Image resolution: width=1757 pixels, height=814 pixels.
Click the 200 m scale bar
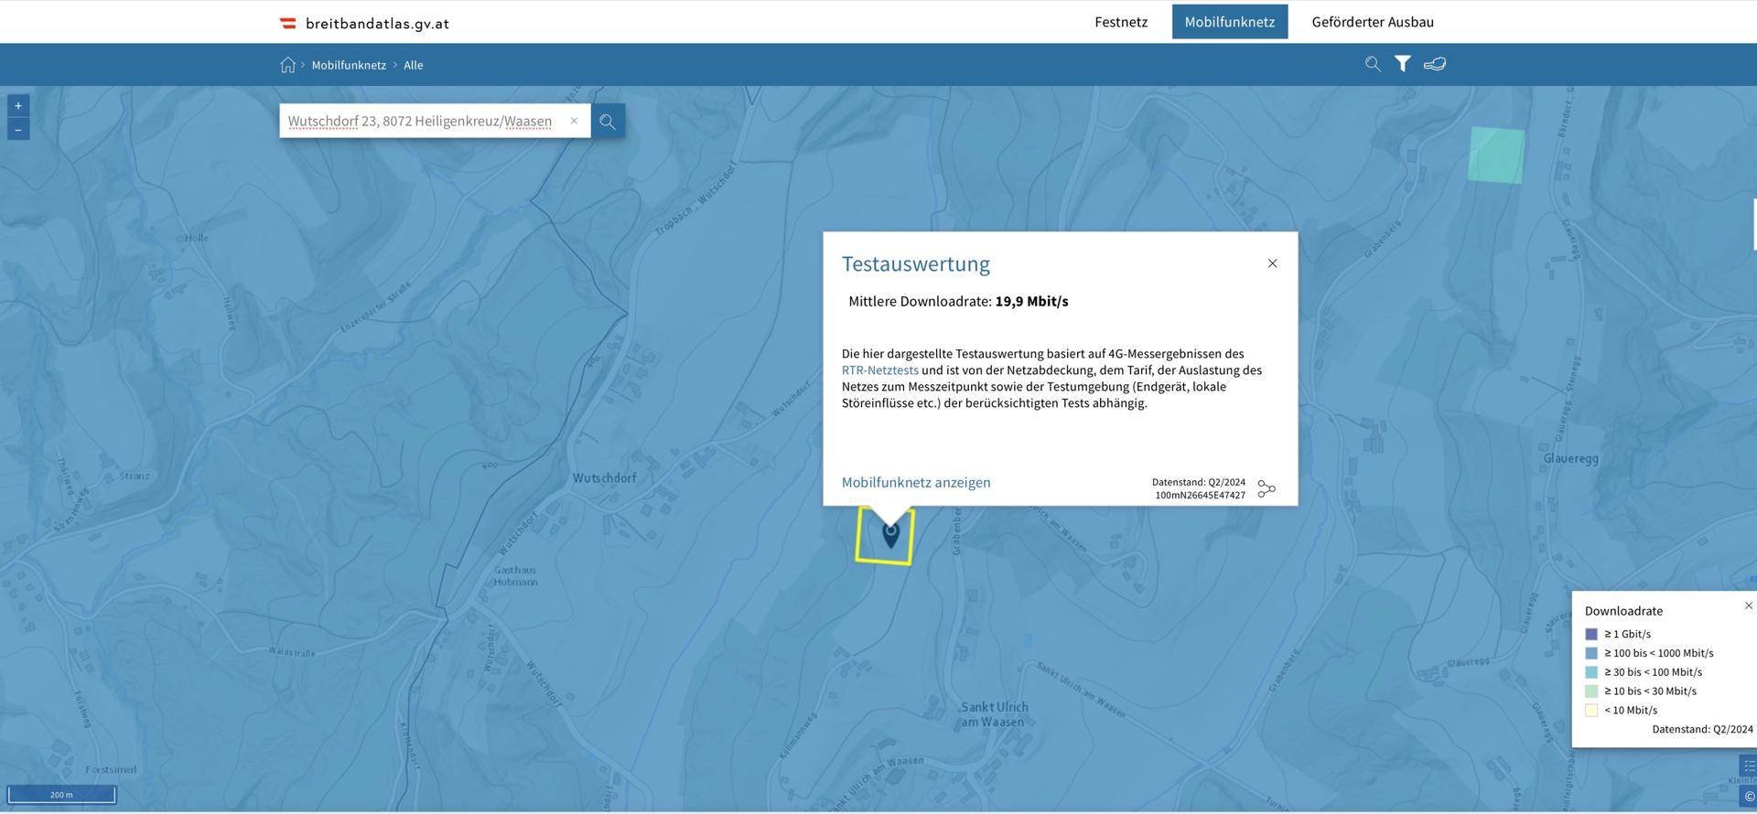click(61, 794)
